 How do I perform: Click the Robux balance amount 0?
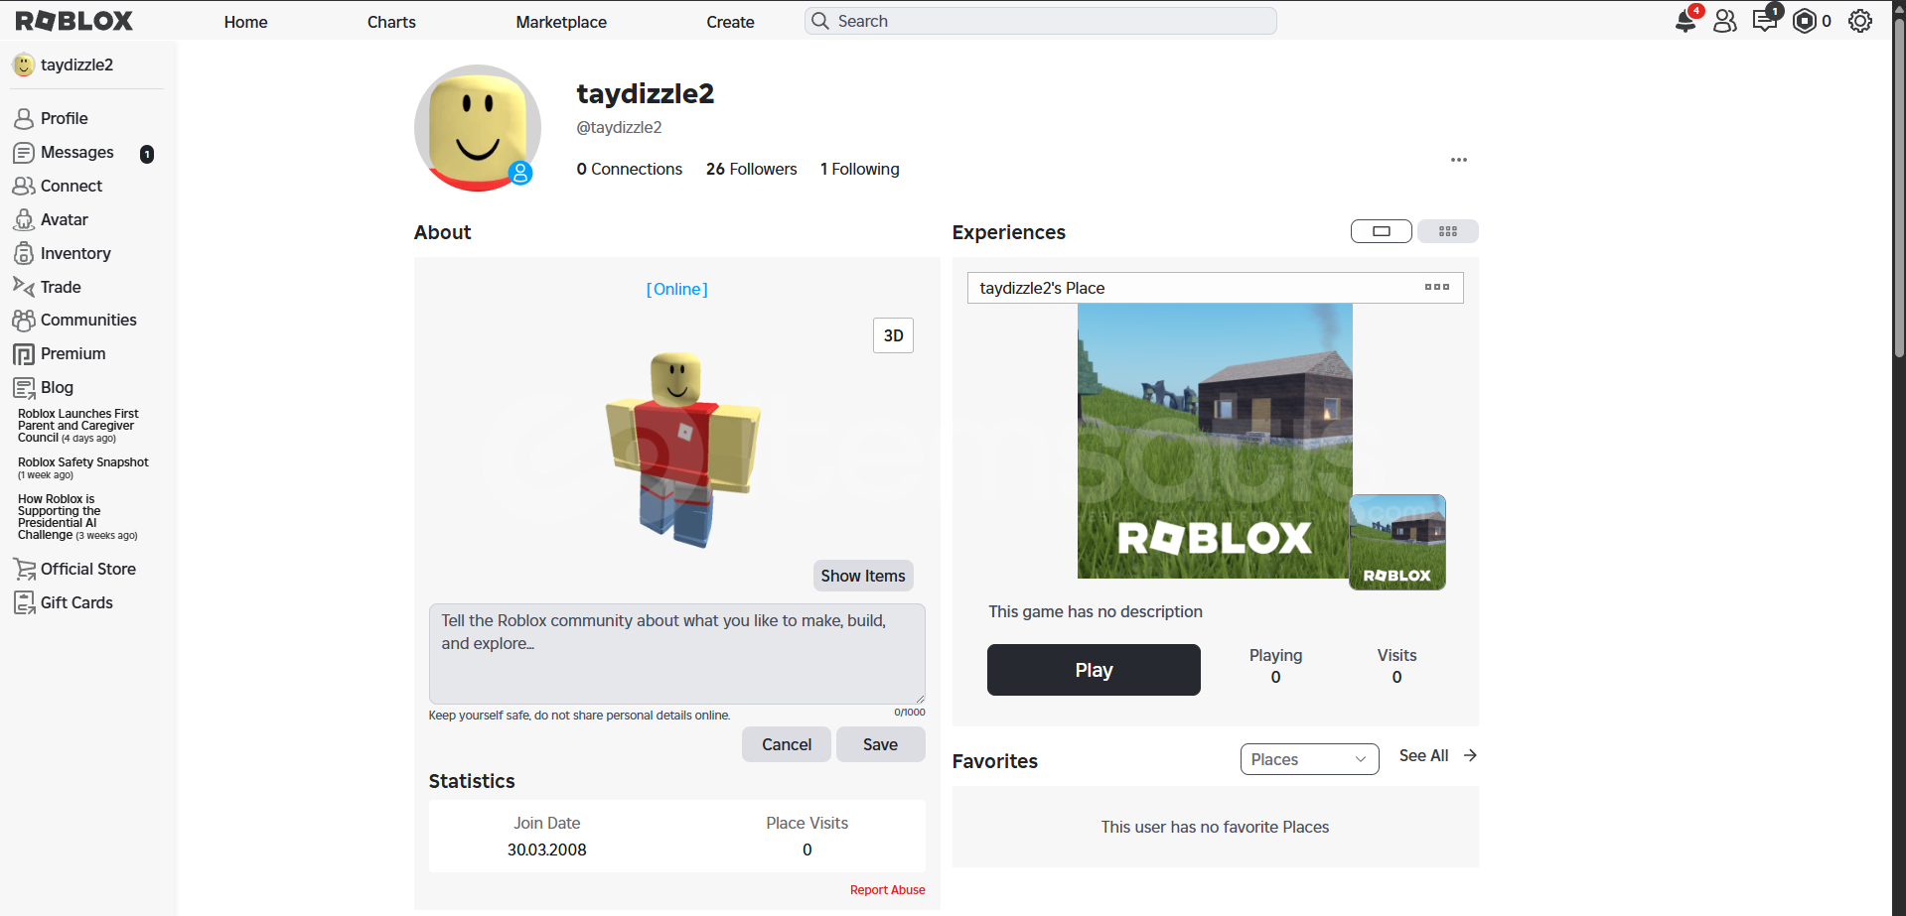coord(1827,21)
